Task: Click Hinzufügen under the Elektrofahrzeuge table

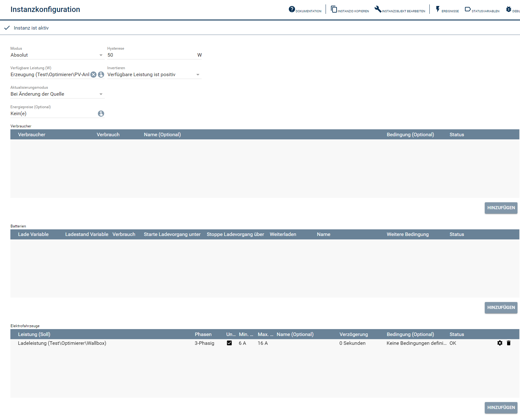Action: (501, 408)
